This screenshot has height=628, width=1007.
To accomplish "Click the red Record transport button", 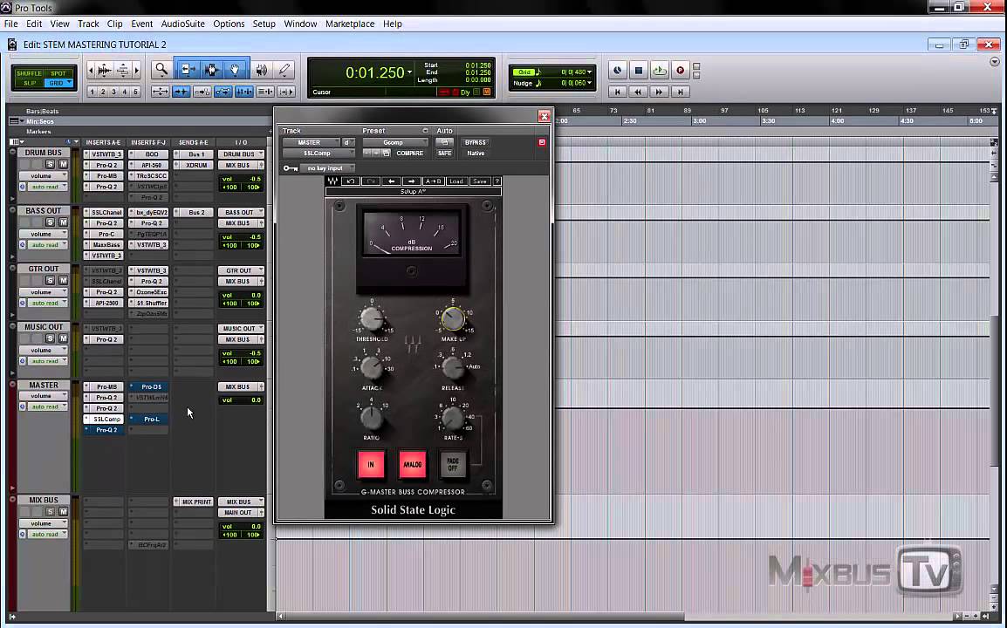I will 680,71.
